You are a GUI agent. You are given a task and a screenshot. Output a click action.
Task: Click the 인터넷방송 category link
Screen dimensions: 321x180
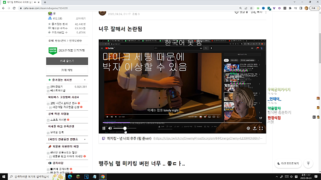click(75, 41)
